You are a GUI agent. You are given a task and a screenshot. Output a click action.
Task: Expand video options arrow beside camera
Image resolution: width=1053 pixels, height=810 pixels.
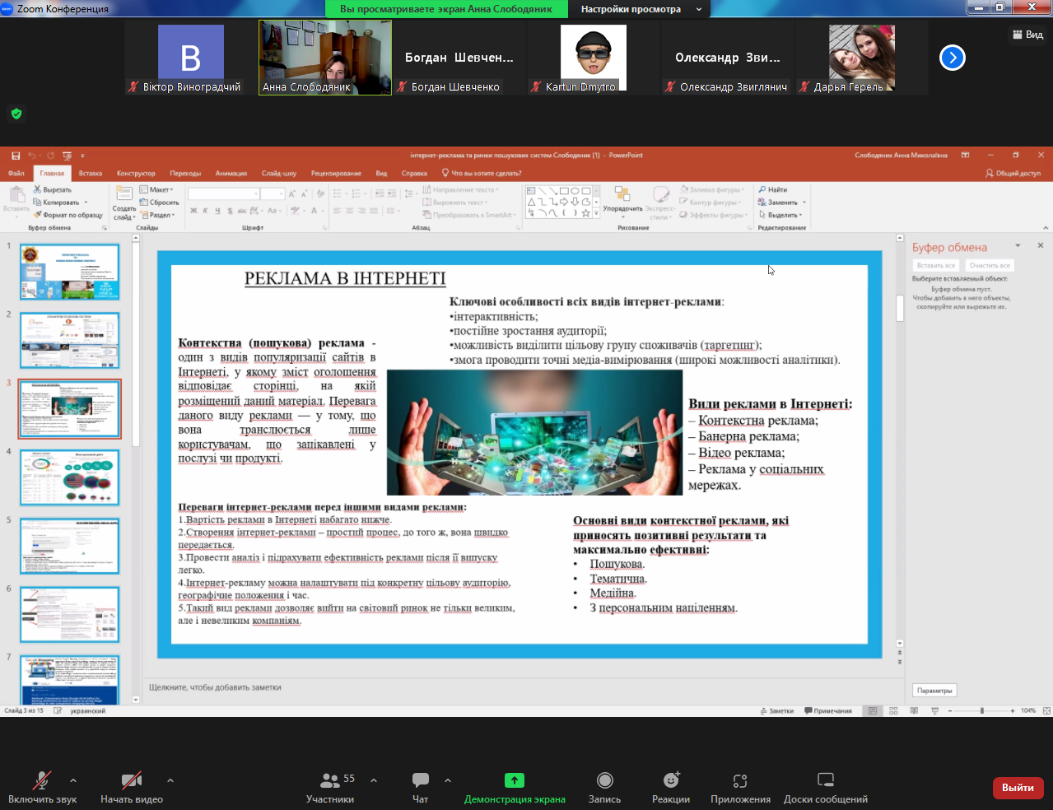coord(170,780)
